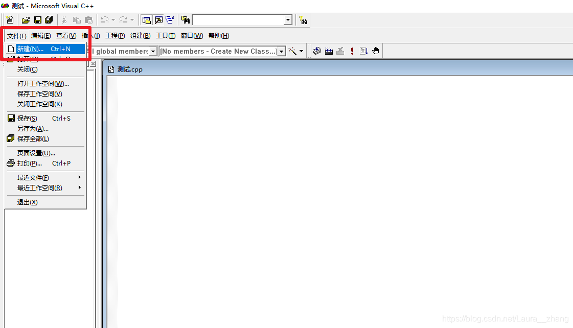Image resolution: width=573 pixels, height=328 pixels.
Task: Click the Search help binoculars icon
Action: pos(303,20)
